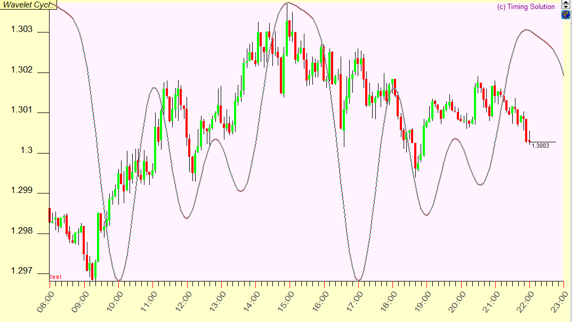Select the 1.3003 current price marker

point(540,146)
